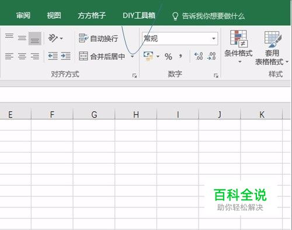Expand the currency format dropdown arrow
The width and height of the screenshot is (292, 230).
coord(158,56)
